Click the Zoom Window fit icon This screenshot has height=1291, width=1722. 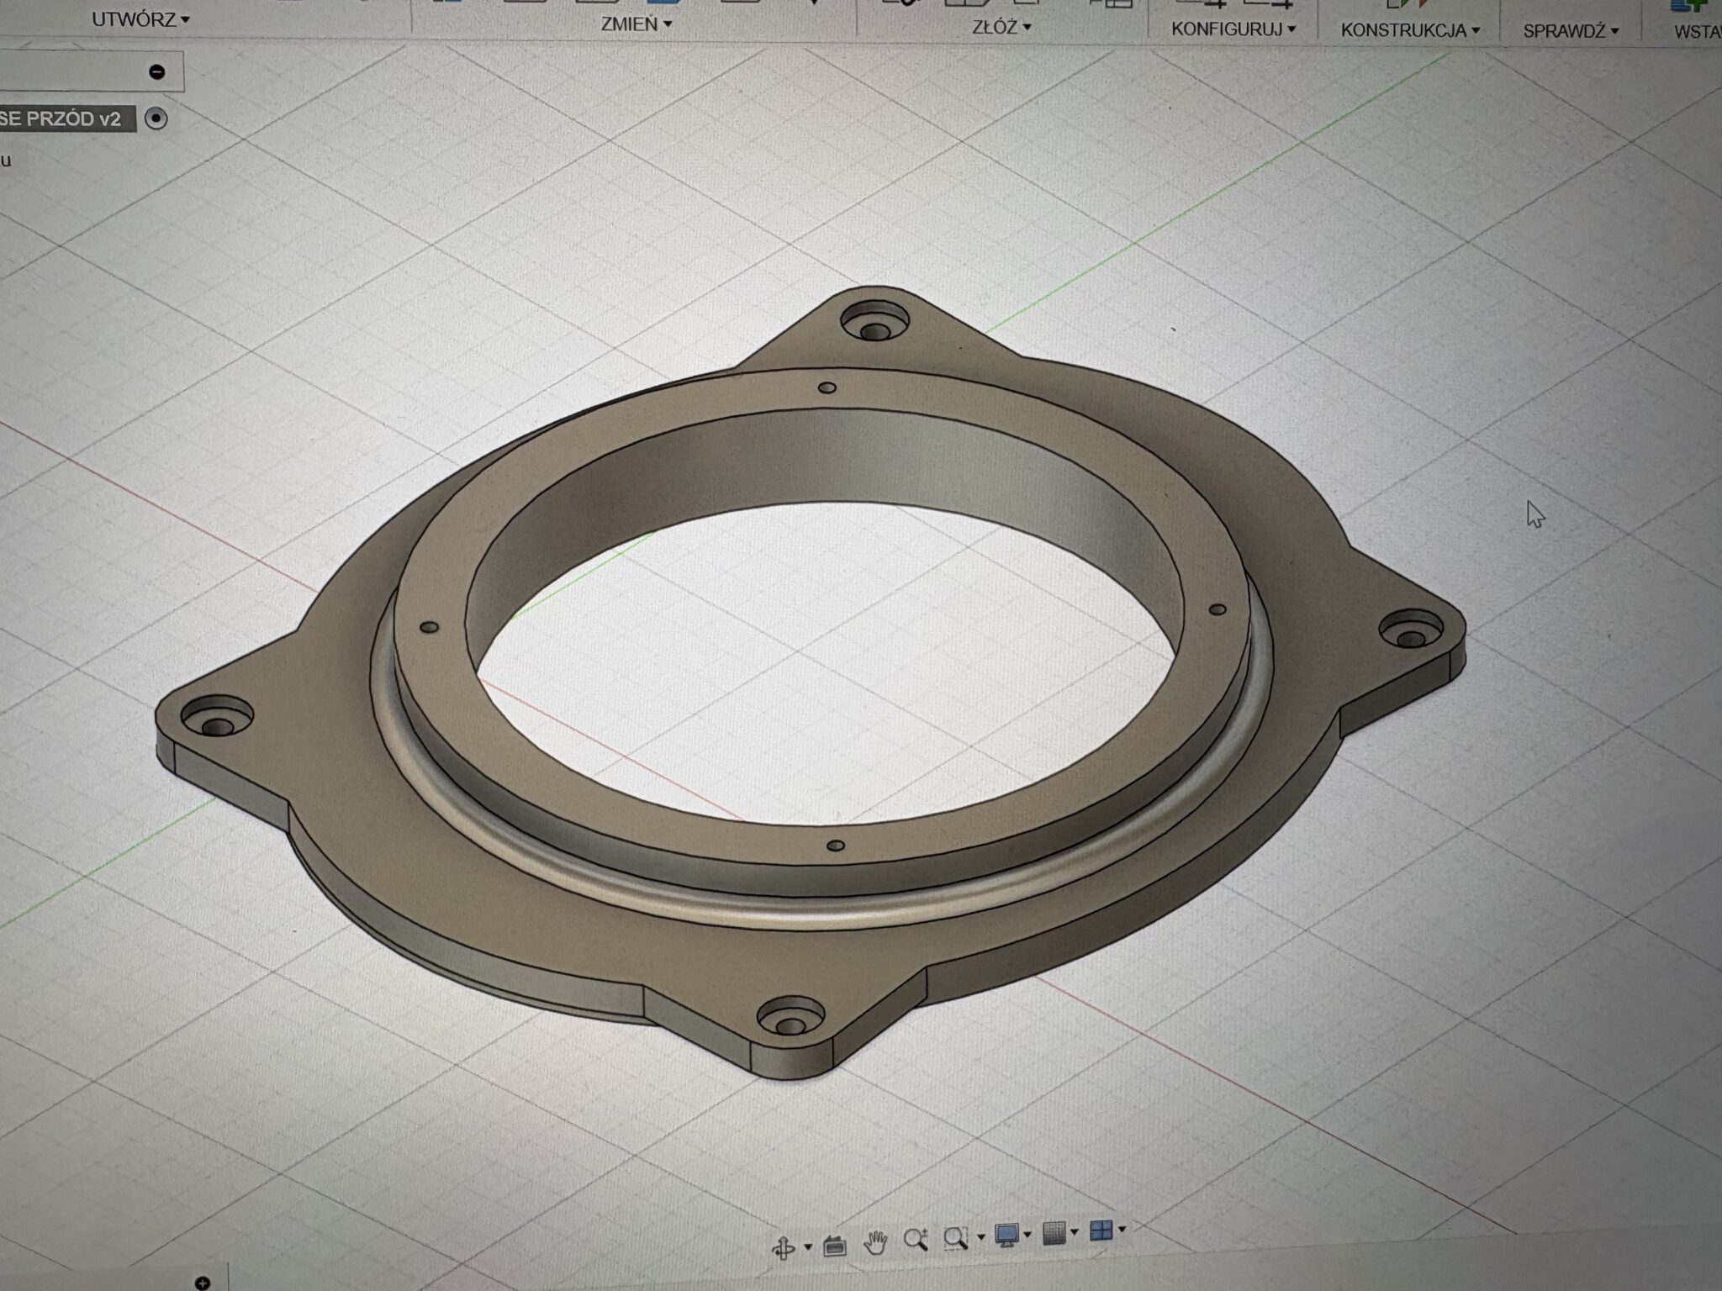click(955, 1238)
